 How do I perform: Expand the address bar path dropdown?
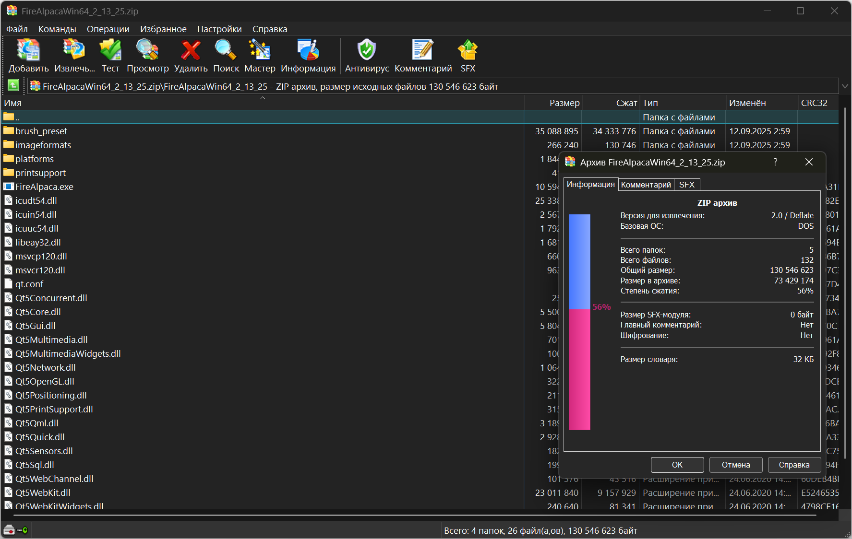pos(845,86)
